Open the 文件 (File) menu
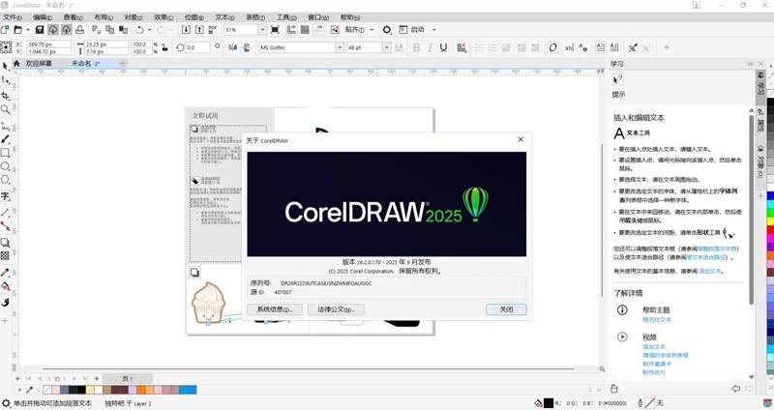This screenshot has height=410, width=774. pyautogui.click(x=12, y=17)
